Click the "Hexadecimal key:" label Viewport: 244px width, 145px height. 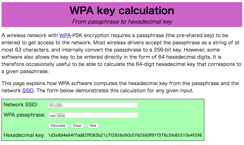pos(24,135)
